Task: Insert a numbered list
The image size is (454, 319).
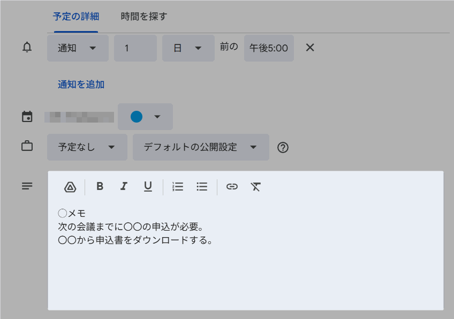Action: 178,186
